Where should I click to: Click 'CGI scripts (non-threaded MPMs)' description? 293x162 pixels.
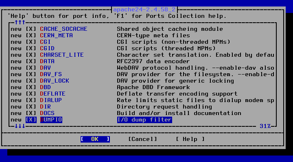(174, 42)
